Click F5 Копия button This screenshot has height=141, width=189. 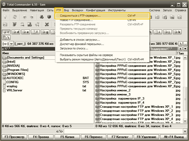[x=67, y=137]
